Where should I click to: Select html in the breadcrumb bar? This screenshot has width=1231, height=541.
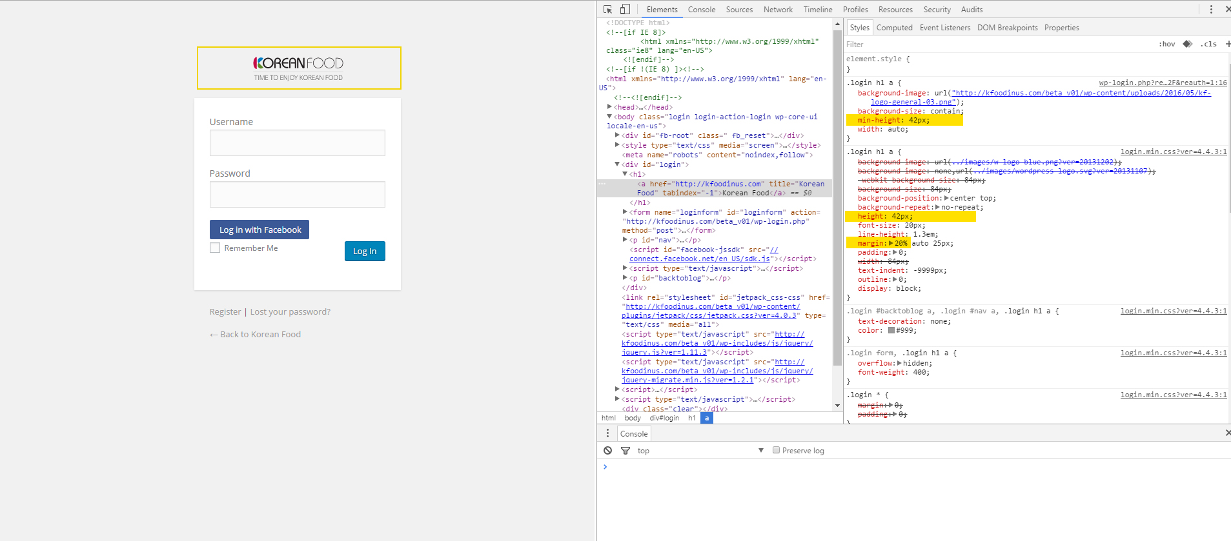[x=609, y=418]
